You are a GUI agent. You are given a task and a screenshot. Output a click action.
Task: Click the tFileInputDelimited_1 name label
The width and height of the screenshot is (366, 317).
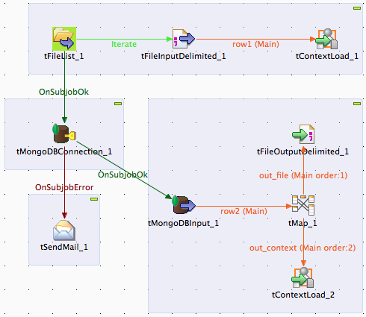click(184, 56)
